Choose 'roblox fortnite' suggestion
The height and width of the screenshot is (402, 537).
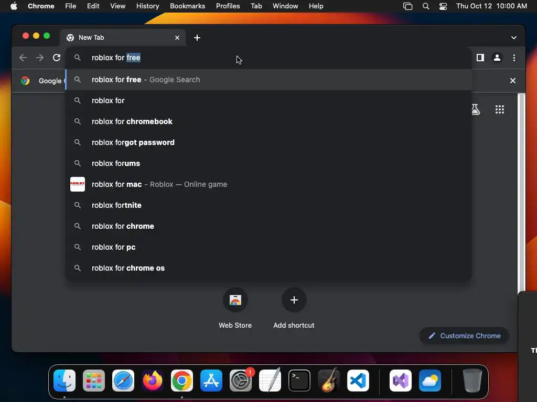tap(268, 205)
